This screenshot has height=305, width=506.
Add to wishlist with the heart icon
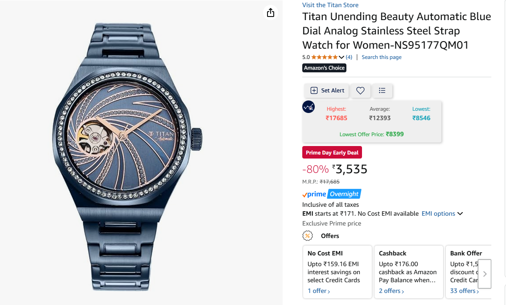pyautogui.click(x=360, y=91)
